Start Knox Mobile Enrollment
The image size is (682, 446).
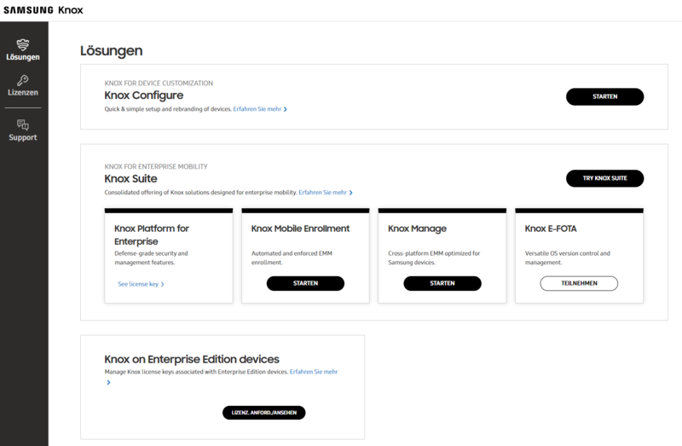305,283
